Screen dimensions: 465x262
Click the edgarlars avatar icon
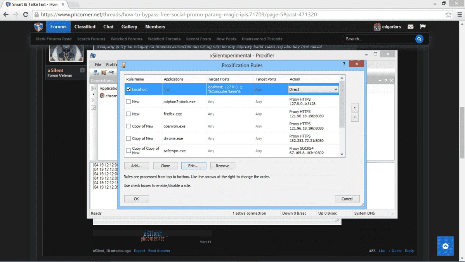coord(377,27)
